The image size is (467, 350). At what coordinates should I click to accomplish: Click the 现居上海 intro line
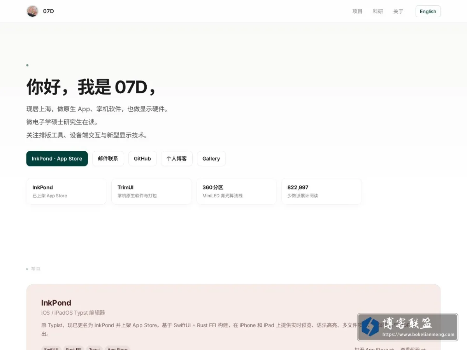(97, 109)
